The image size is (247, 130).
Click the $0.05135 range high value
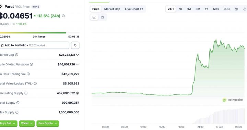pyautogui.click(x=74, y=37)
